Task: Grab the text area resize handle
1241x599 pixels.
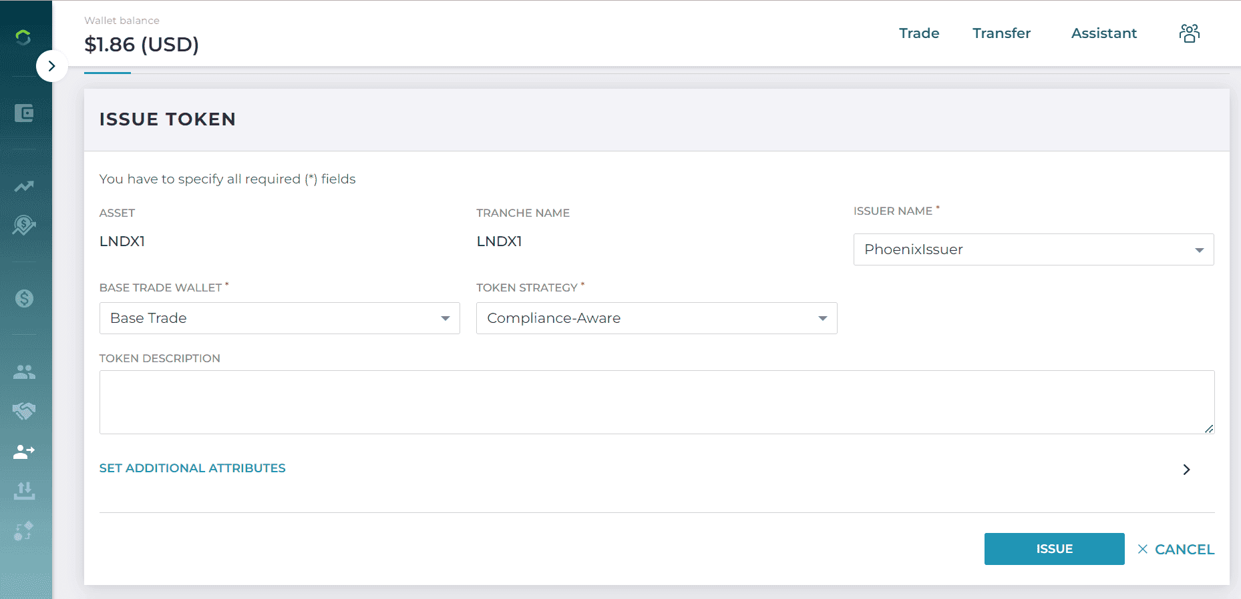Action: [x=1209, y=429]
